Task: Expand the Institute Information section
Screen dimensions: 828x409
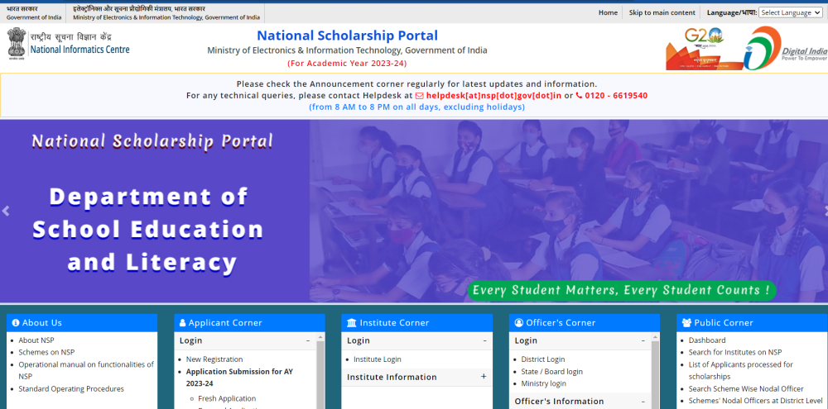Action: pos(484,377)
